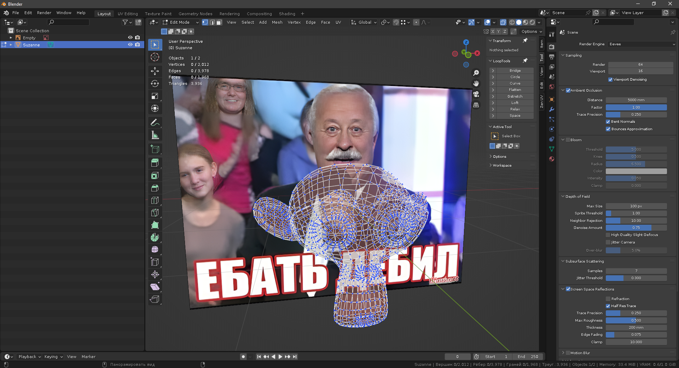This screenshot has width=679, height=368.
Task: Select the Shear tool
Action: tap(155, 287)
